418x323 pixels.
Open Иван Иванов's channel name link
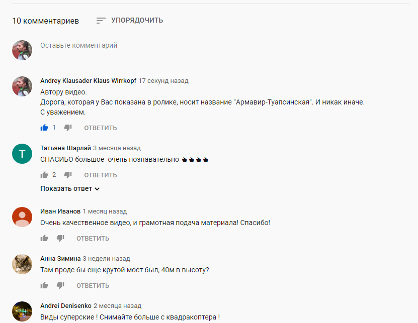tap(60, 211)
